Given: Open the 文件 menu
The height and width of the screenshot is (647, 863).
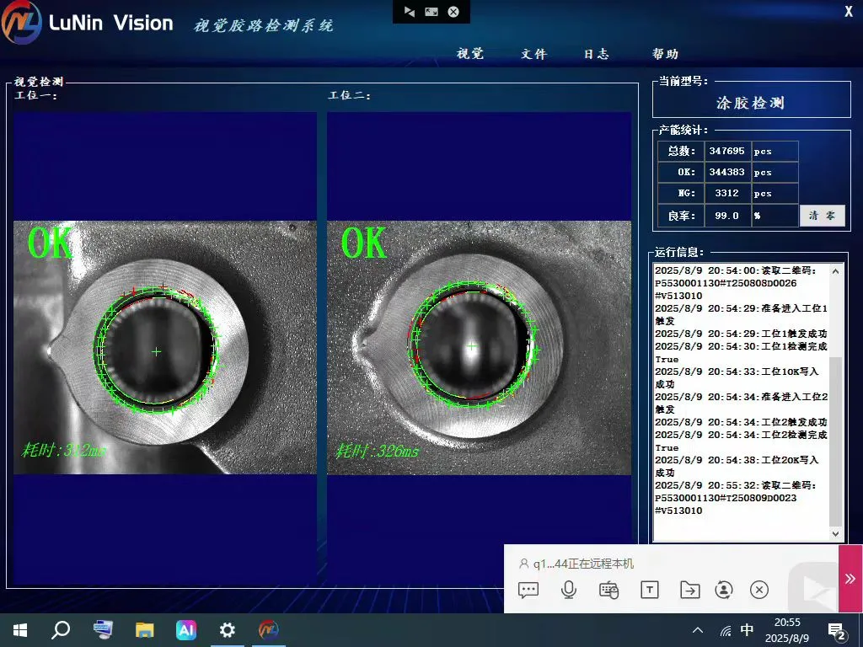Looking at the screenshot, I should [x=533, y=53].
